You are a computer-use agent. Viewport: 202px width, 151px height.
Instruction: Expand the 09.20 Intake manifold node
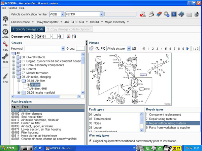tap(19, 93)
